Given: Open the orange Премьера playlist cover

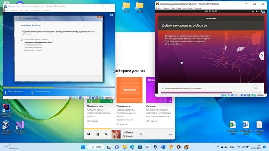Looking at the screenshot, I should click(129, 90).
